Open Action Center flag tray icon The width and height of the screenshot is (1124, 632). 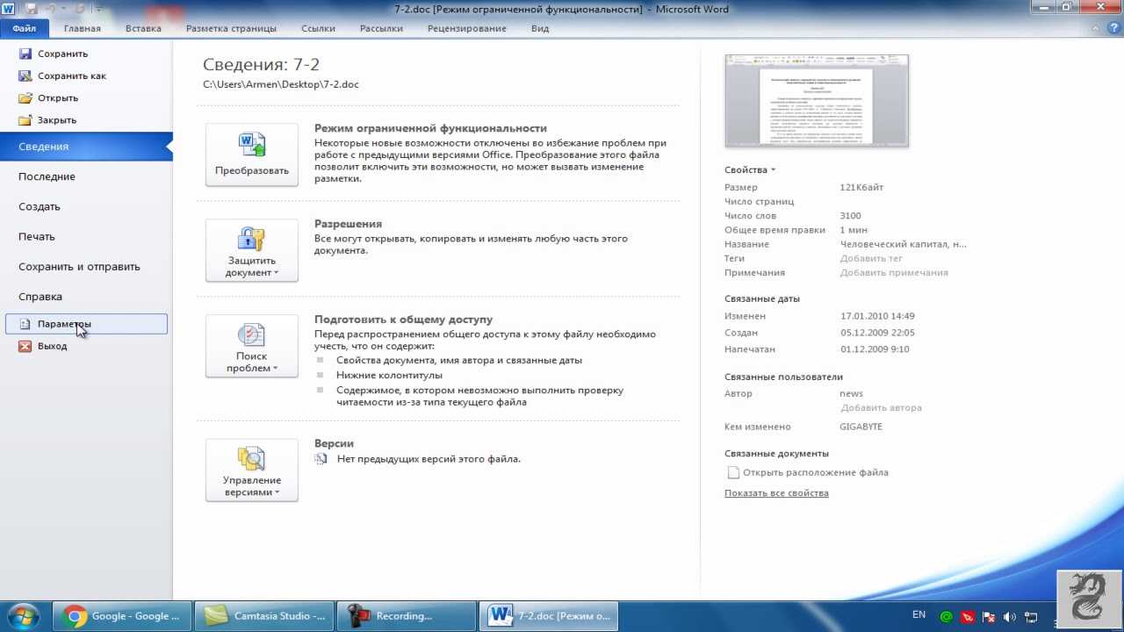[989, 617]
